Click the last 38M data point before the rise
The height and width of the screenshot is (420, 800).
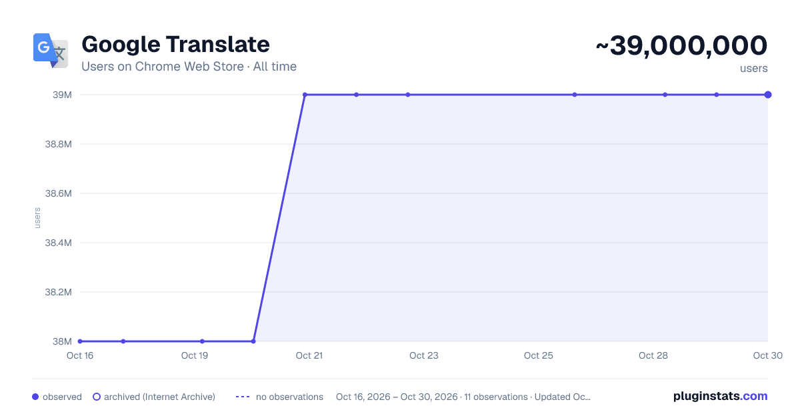[253, 341]
